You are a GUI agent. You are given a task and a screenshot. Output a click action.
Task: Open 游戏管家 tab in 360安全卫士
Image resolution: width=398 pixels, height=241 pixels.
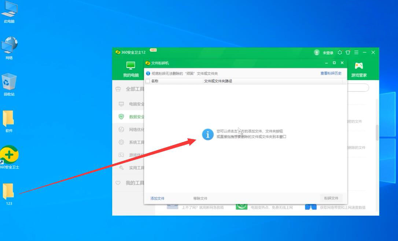click(359, 69)
